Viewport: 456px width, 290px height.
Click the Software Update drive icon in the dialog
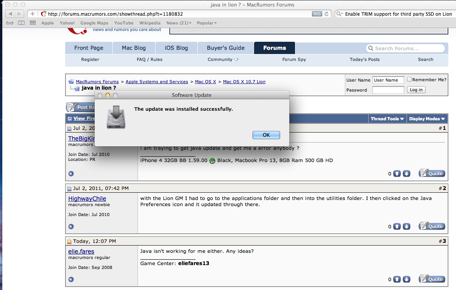click(116, 117)
